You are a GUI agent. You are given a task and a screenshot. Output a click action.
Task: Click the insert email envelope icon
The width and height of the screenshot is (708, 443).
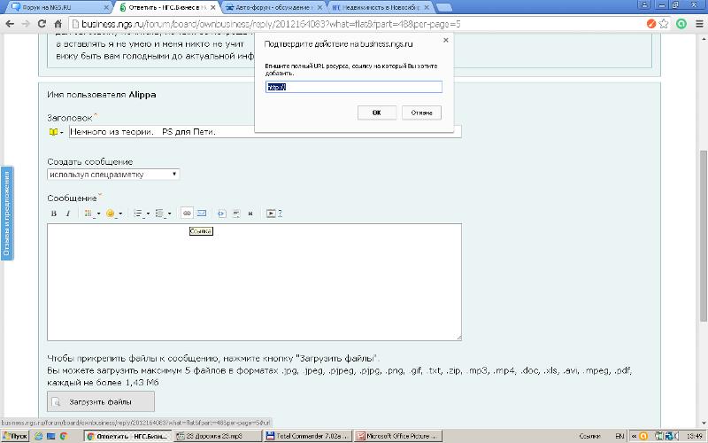pos(201,214)
